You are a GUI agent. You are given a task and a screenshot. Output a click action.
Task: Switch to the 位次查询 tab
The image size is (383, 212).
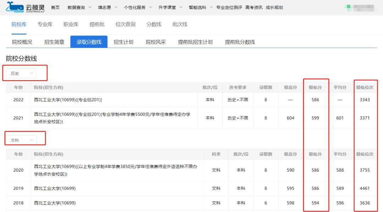(126, 24)
